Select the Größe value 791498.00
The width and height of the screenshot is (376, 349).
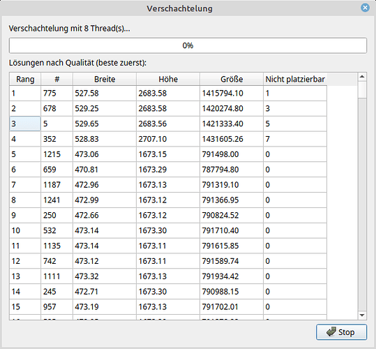point(232,154)
